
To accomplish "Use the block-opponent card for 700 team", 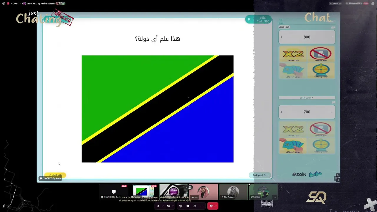I will tap(320, 129).
